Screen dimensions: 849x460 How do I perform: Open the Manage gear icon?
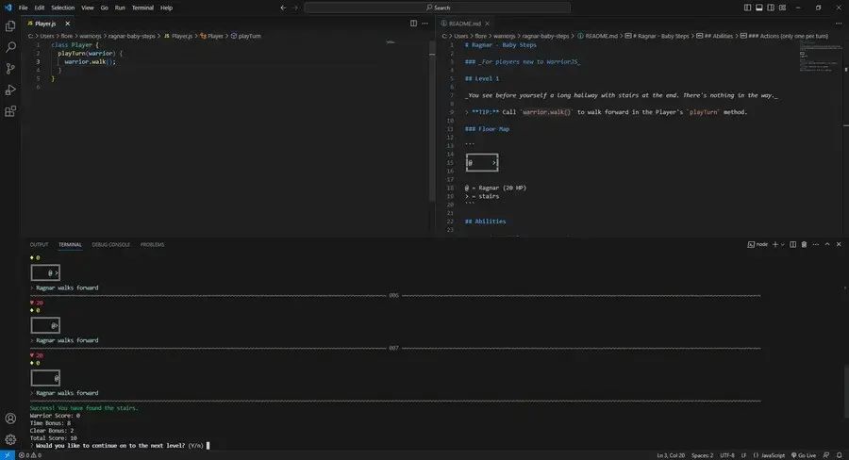click(10, 439)
